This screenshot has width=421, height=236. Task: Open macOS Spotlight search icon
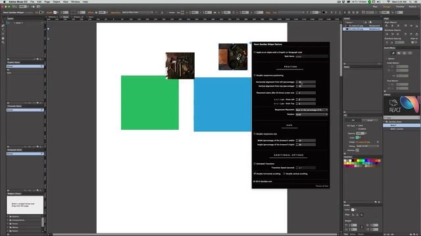[410, 1]
